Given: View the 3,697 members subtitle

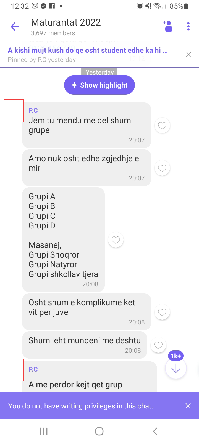Looking at the screenshot, I should (53, 33).
